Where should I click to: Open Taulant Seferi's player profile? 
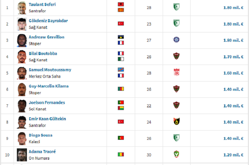tap(42, 4)
